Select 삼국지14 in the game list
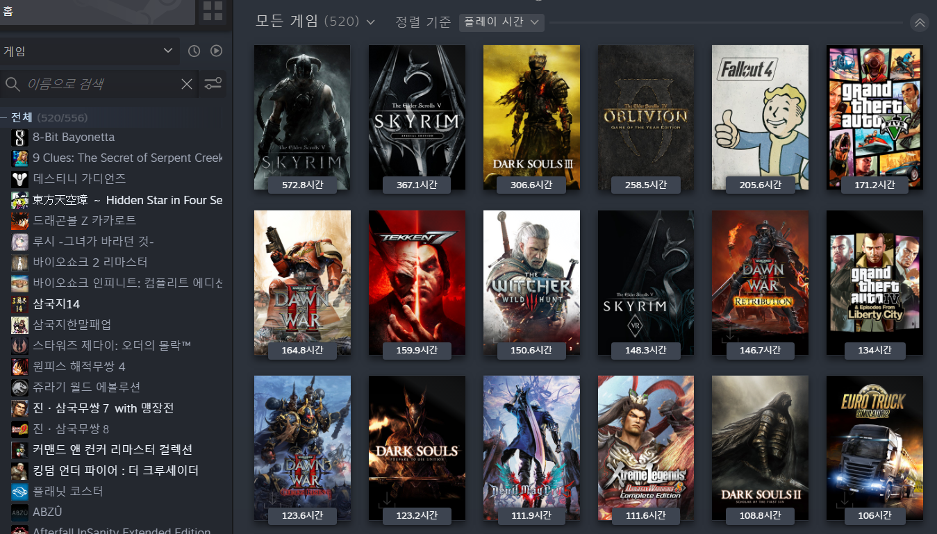Screen dimensions: 937x534 56,303
